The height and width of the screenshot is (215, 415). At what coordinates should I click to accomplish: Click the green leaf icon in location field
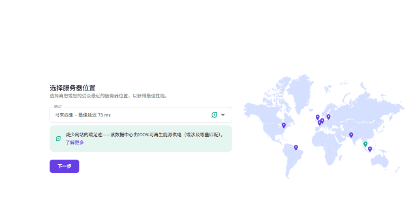[214, 115]
